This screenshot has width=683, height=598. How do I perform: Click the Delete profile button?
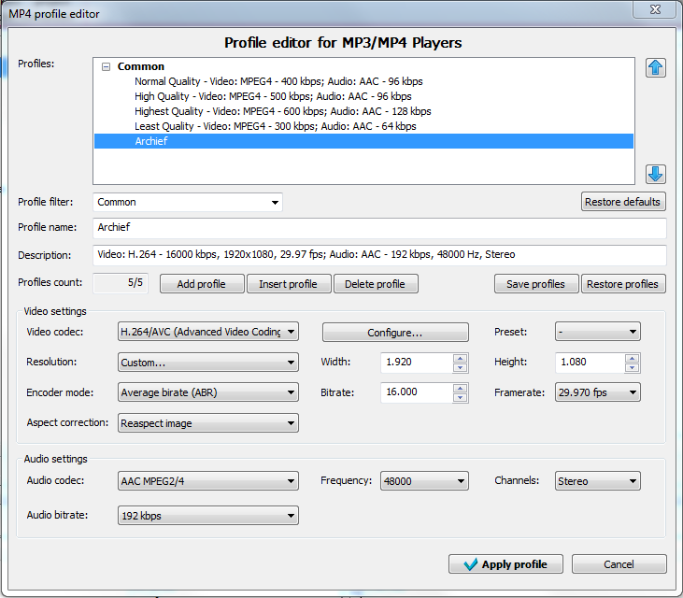point(376,284)
